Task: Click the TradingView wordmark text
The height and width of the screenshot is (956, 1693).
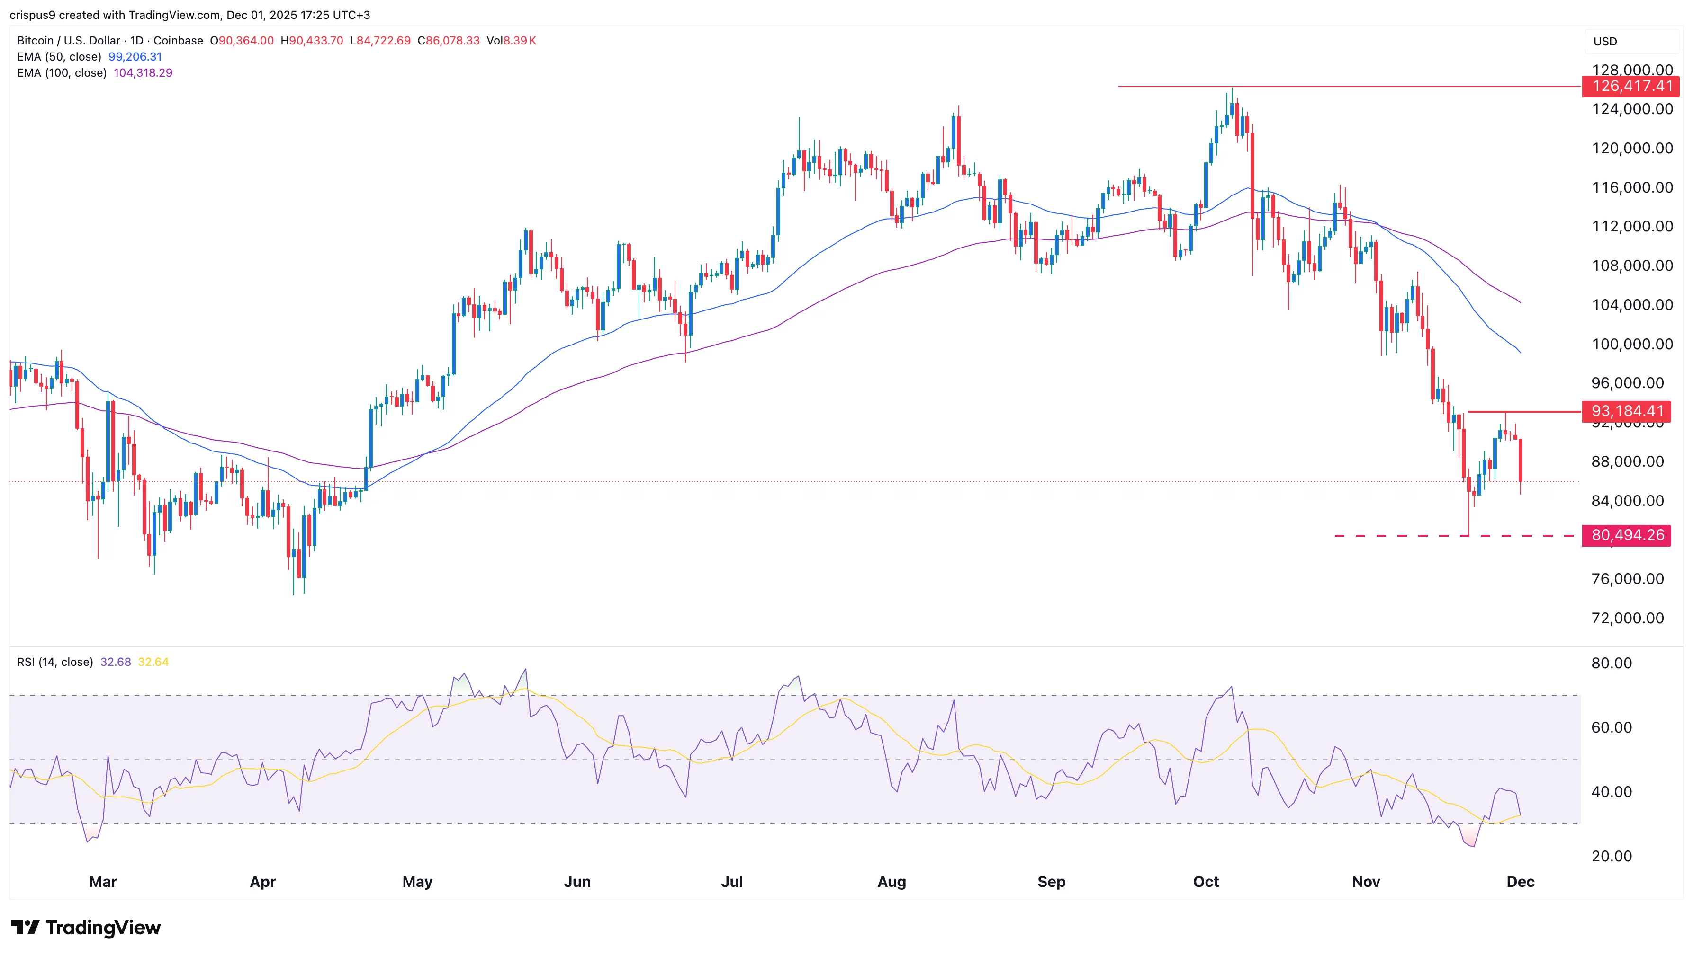Action: (x=103, y=927)
